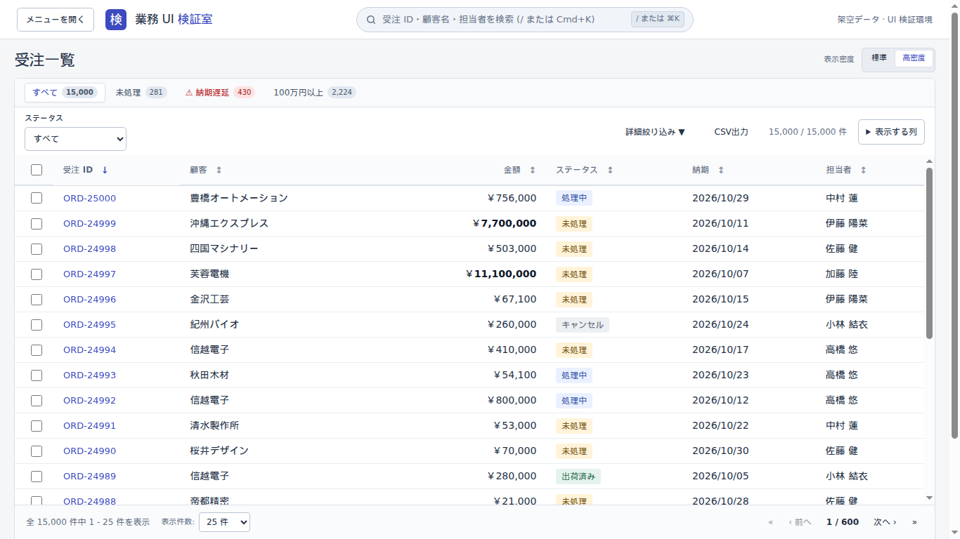Click the 出荷済み status badge
Viewport: 960px width, 539px height.
[x=578, y=477]
